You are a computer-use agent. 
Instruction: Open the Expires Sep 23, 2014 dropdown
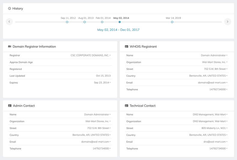(102, 83)
